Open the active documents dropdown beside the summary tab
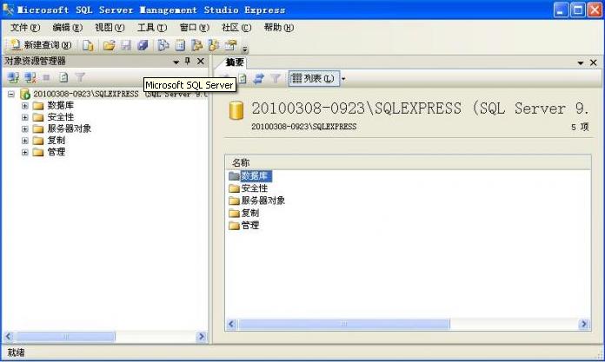 coord(581,63)
